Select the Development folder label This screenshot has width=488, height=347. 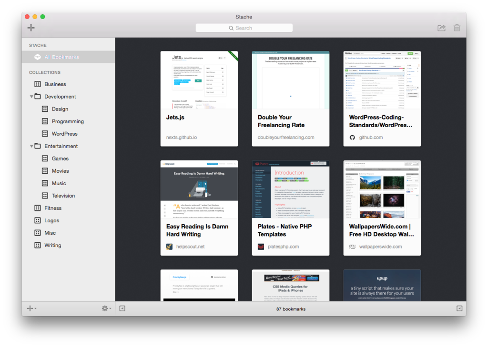(60, 97)
